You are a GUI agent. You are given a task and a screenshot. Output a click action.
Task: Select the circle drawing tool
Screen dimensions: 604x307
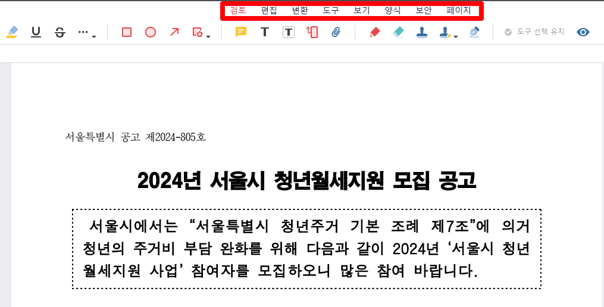150,32
